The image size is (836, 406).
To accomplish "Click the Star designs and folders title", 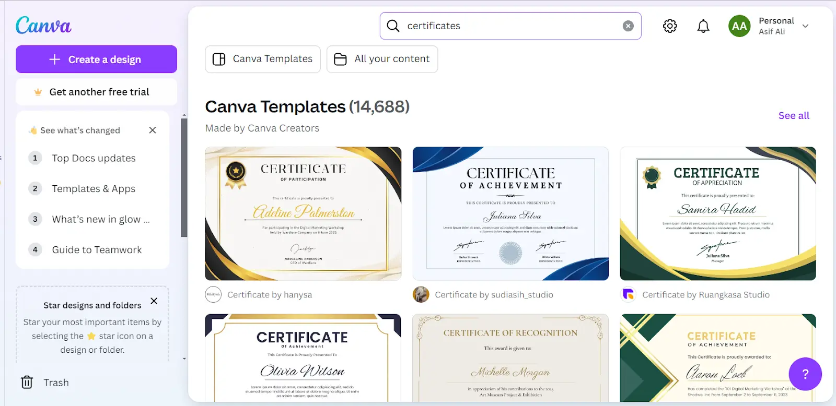I will point(92,305).
